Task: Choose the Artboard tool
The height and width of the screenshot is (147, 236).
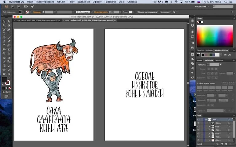Action: [4, 70]
